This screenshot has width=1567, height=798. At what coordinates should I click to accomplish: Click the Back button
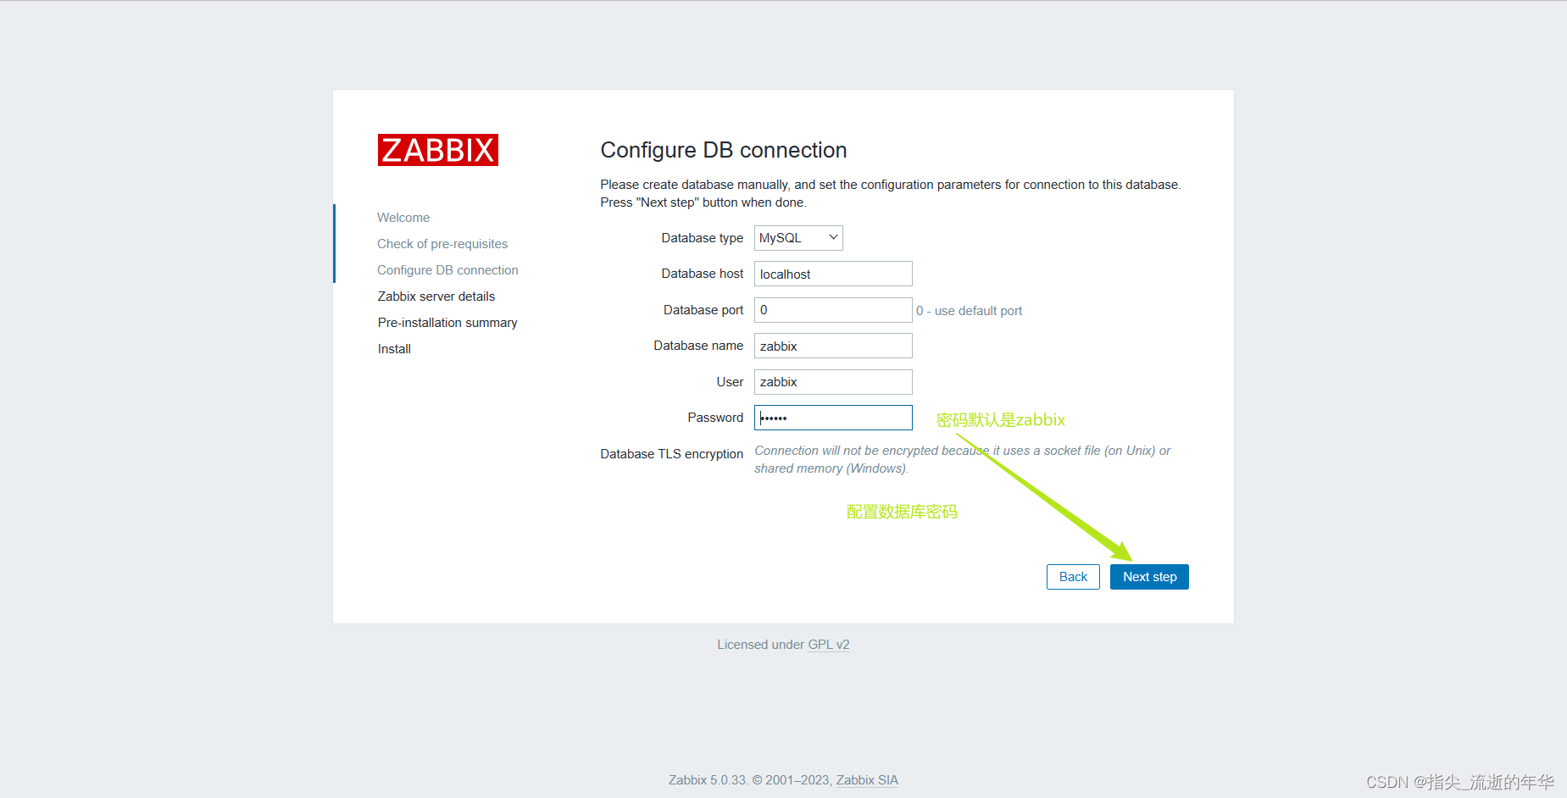coord(1073,577)
